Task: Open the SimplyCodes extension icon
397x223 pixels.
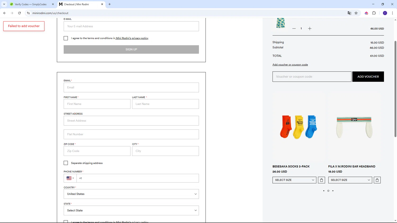Action: 366,13
